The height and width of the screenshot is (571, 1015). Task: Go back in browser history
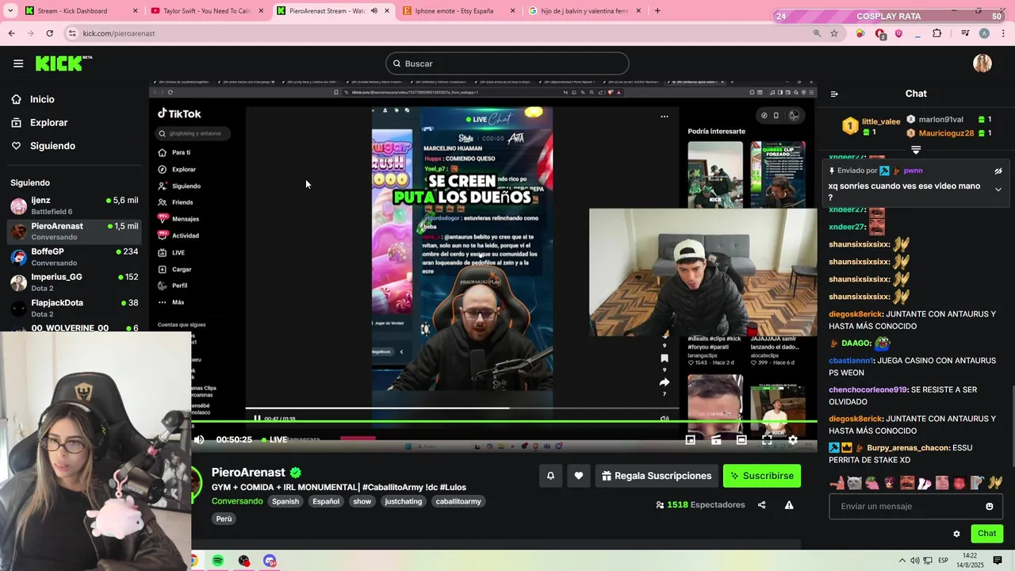coord(12,33)
